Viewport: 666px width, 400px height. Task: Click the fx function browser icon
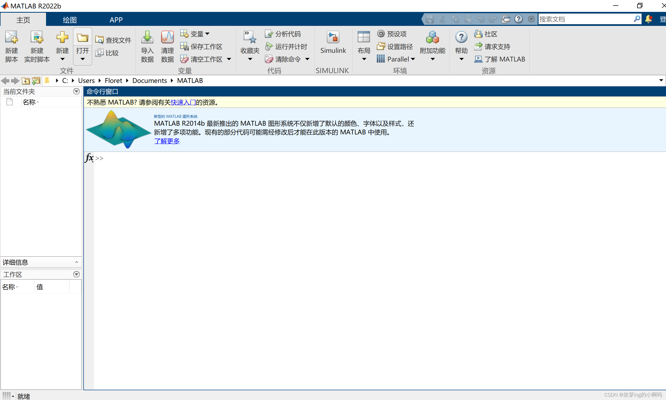pyautogui.click(x=89, y=158)
